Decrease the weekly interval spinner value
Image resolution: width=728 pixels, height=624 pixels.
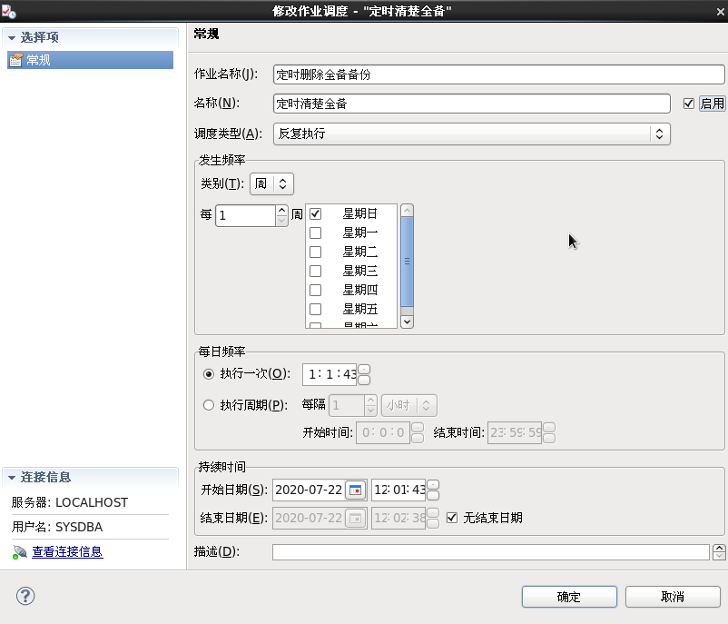[x=281, y=221]
